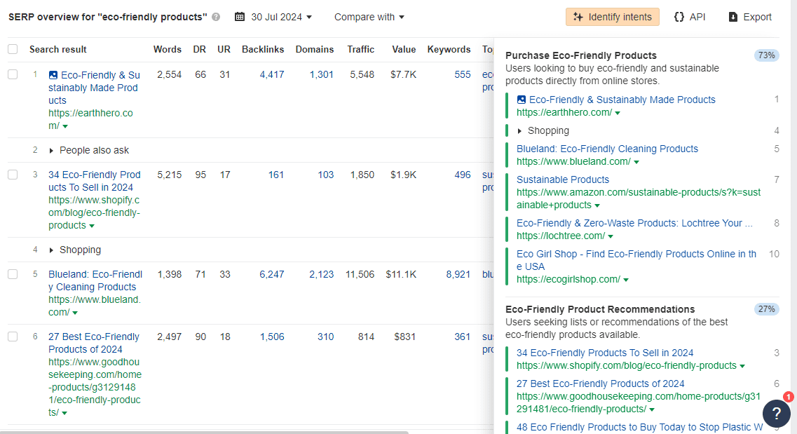This screenshot has width=797, height=434.
Task: Open the dropdown arrow next to the lochtree.com URL
Action: click(x=611, y=236)
